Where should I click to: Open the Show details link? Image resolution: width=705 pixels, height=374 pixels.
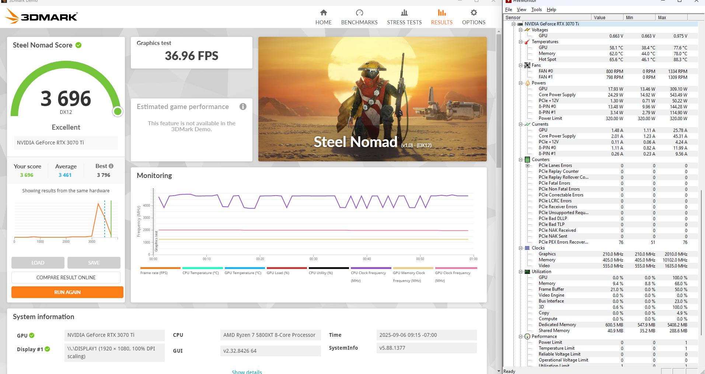247,371
